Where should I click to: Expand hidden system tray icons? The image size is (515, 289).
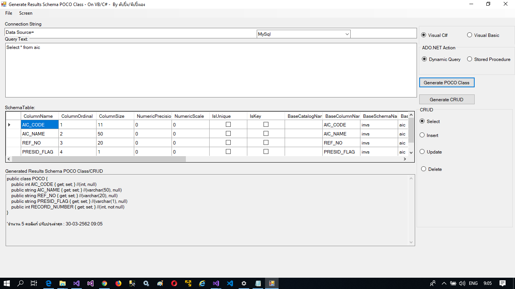point(444,283)
